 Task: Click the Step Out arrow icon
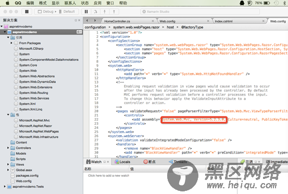click(x=114, y=11)
